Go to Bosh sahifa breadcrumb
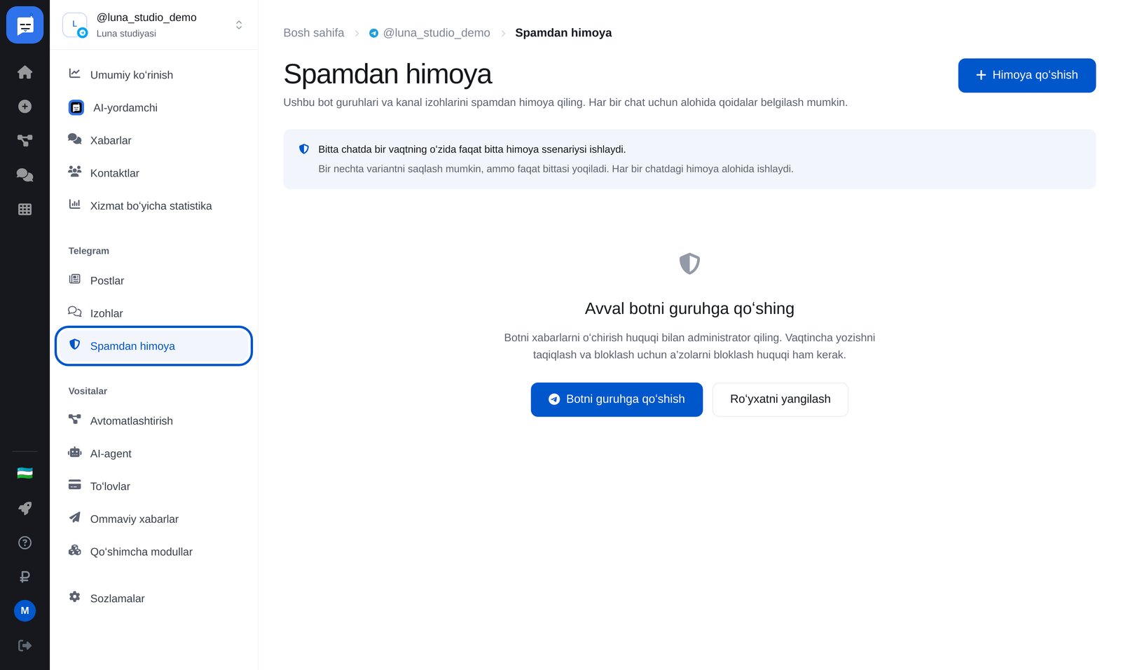 click(x=314, y=33)
